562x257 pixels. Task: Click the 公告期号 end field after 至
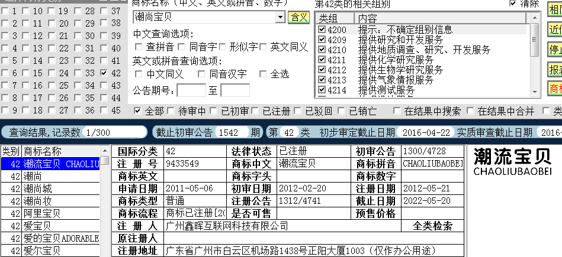[x=235, y=90]
